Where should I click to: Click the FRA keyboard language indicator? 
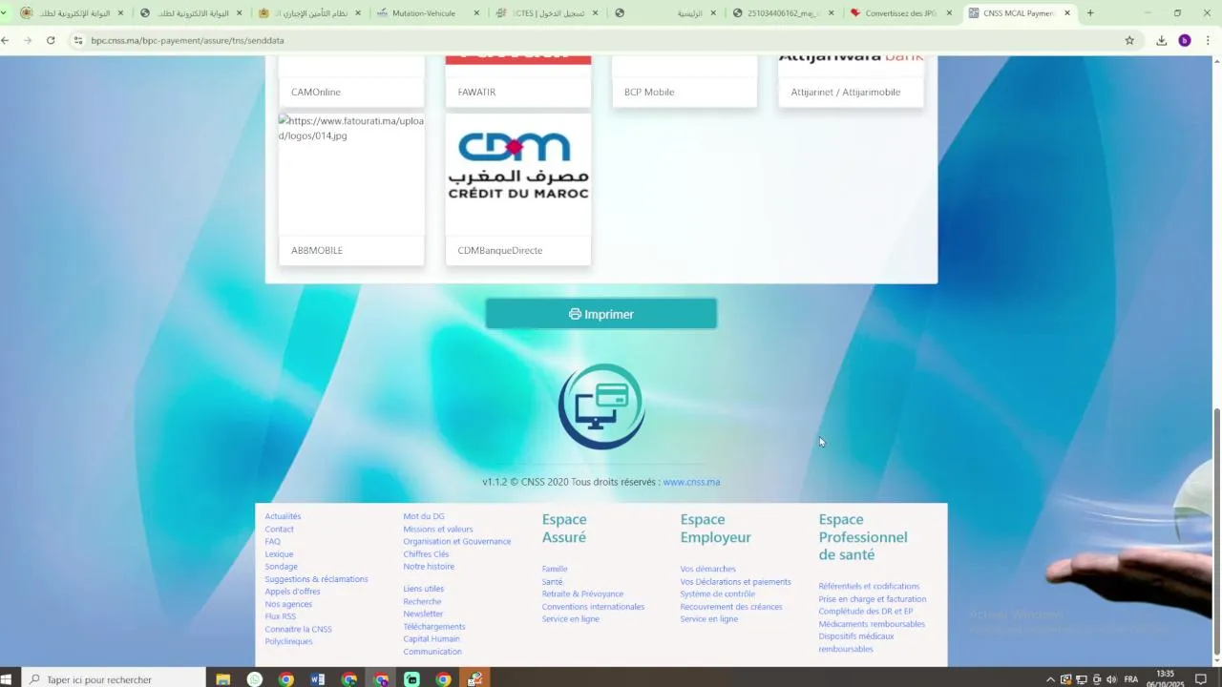pos(1131,679)
